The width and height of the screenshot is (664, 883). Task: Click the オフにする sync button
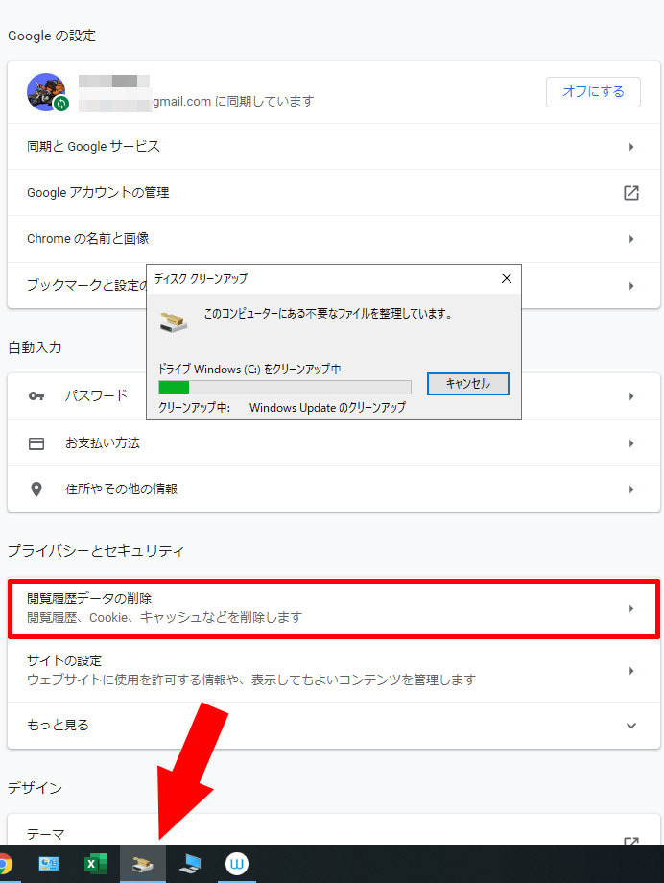coord(593,92)
